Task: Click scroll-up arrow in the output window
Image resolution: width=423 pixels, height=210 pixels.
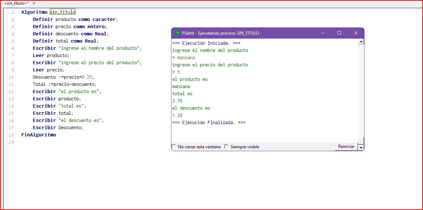Action: [x=361, y=42]
